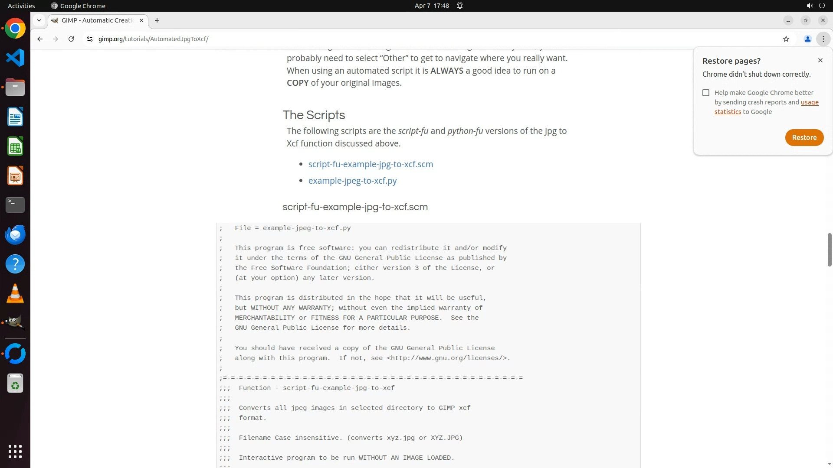Image resolution: width=833 pixels, height=468 pixels.
Task: Open the system power menu in the top bar
Action: [x=822, y=6]
